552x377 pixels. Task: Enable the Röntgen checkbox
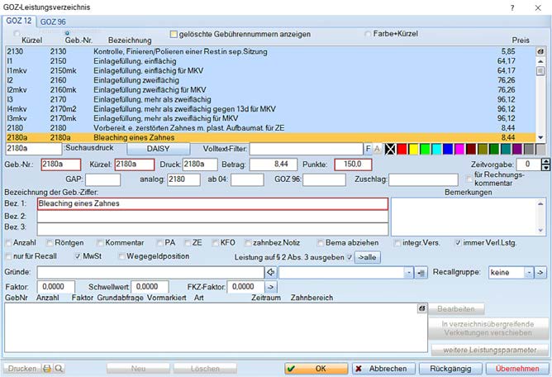pos(50,243)
